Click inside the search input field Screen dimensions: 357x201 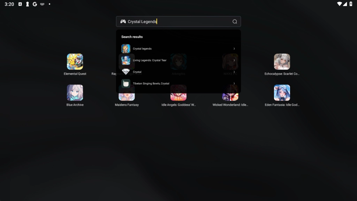click(174, 21)
